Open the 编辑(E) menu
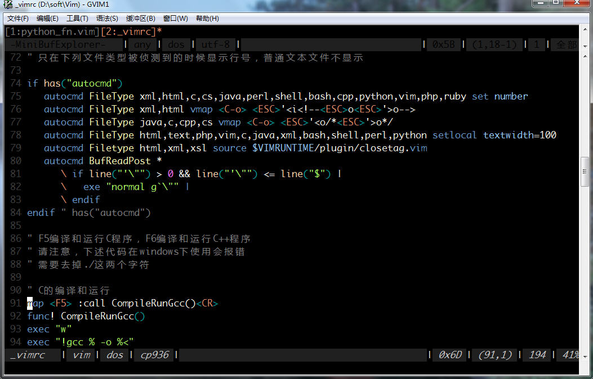Screen dimensions: 593x379 coord(47,19)
